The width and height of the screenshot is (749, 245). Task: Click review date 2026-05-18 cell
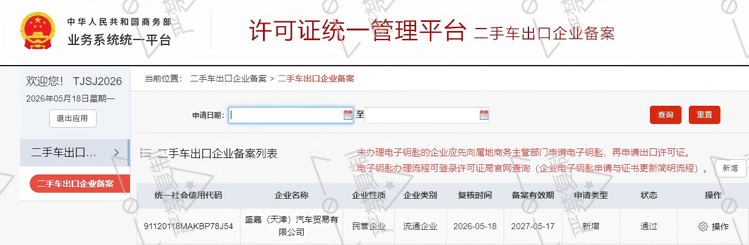(x=474, y=226)
